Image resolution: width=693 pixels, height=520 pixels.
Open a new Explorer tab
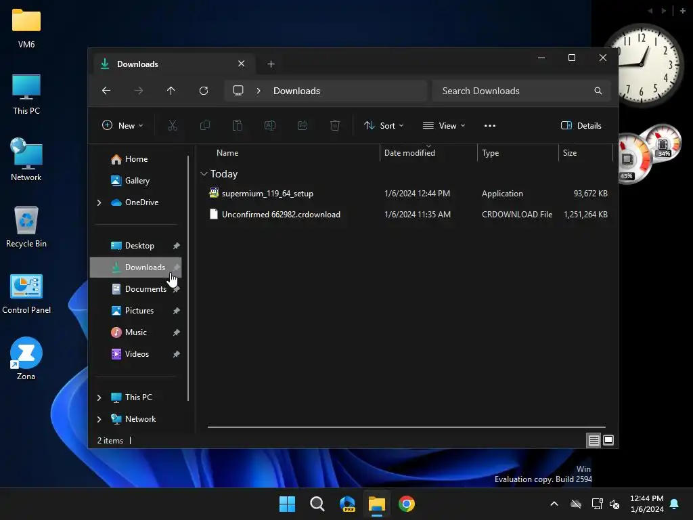pyautogui.click(x=271, y=64)
